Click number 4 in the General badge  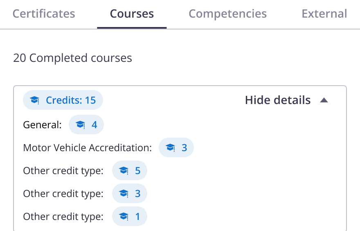click(x=94, y=125)
